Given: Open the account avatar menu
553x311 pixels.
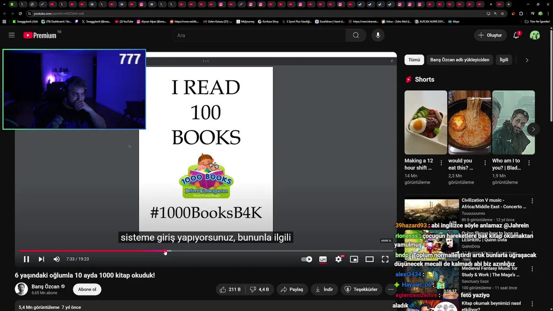Looking at the screenshot, I should 535,35.
